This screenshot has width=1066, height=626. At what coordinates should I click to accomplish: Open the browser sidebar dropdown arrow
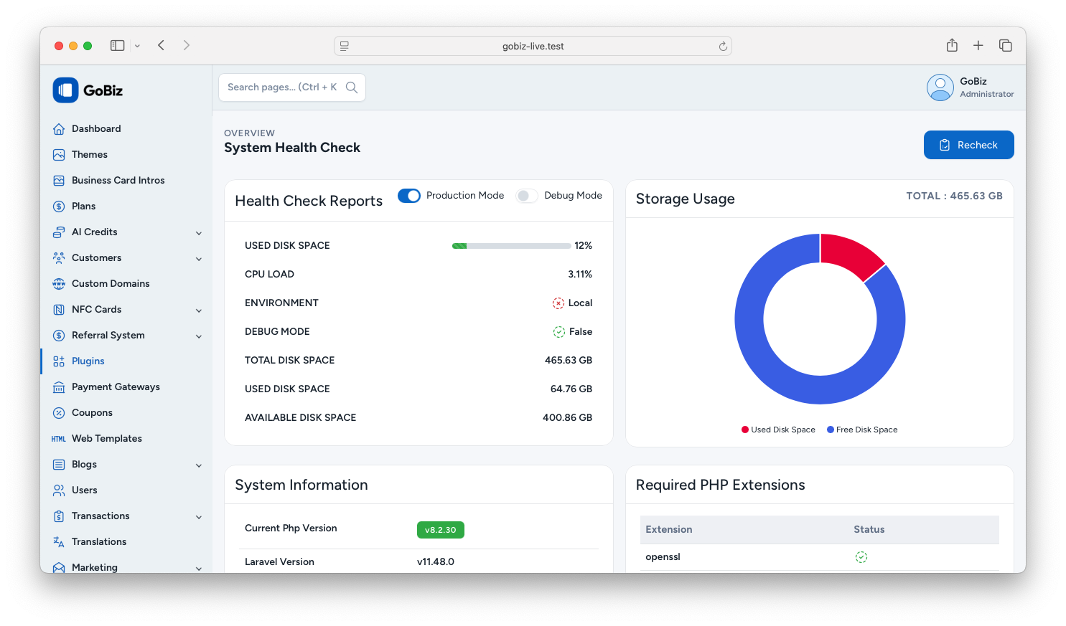pos(137,46)
